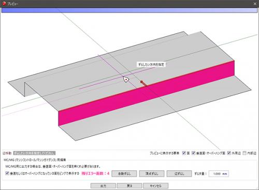Click the キャンセル button
The image size is (259, 190).
pos(156,186)
